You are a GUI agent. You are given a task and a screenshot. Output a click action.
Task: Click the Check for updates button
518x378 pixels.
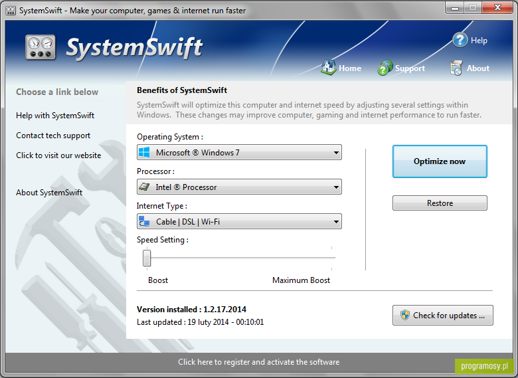443,315
